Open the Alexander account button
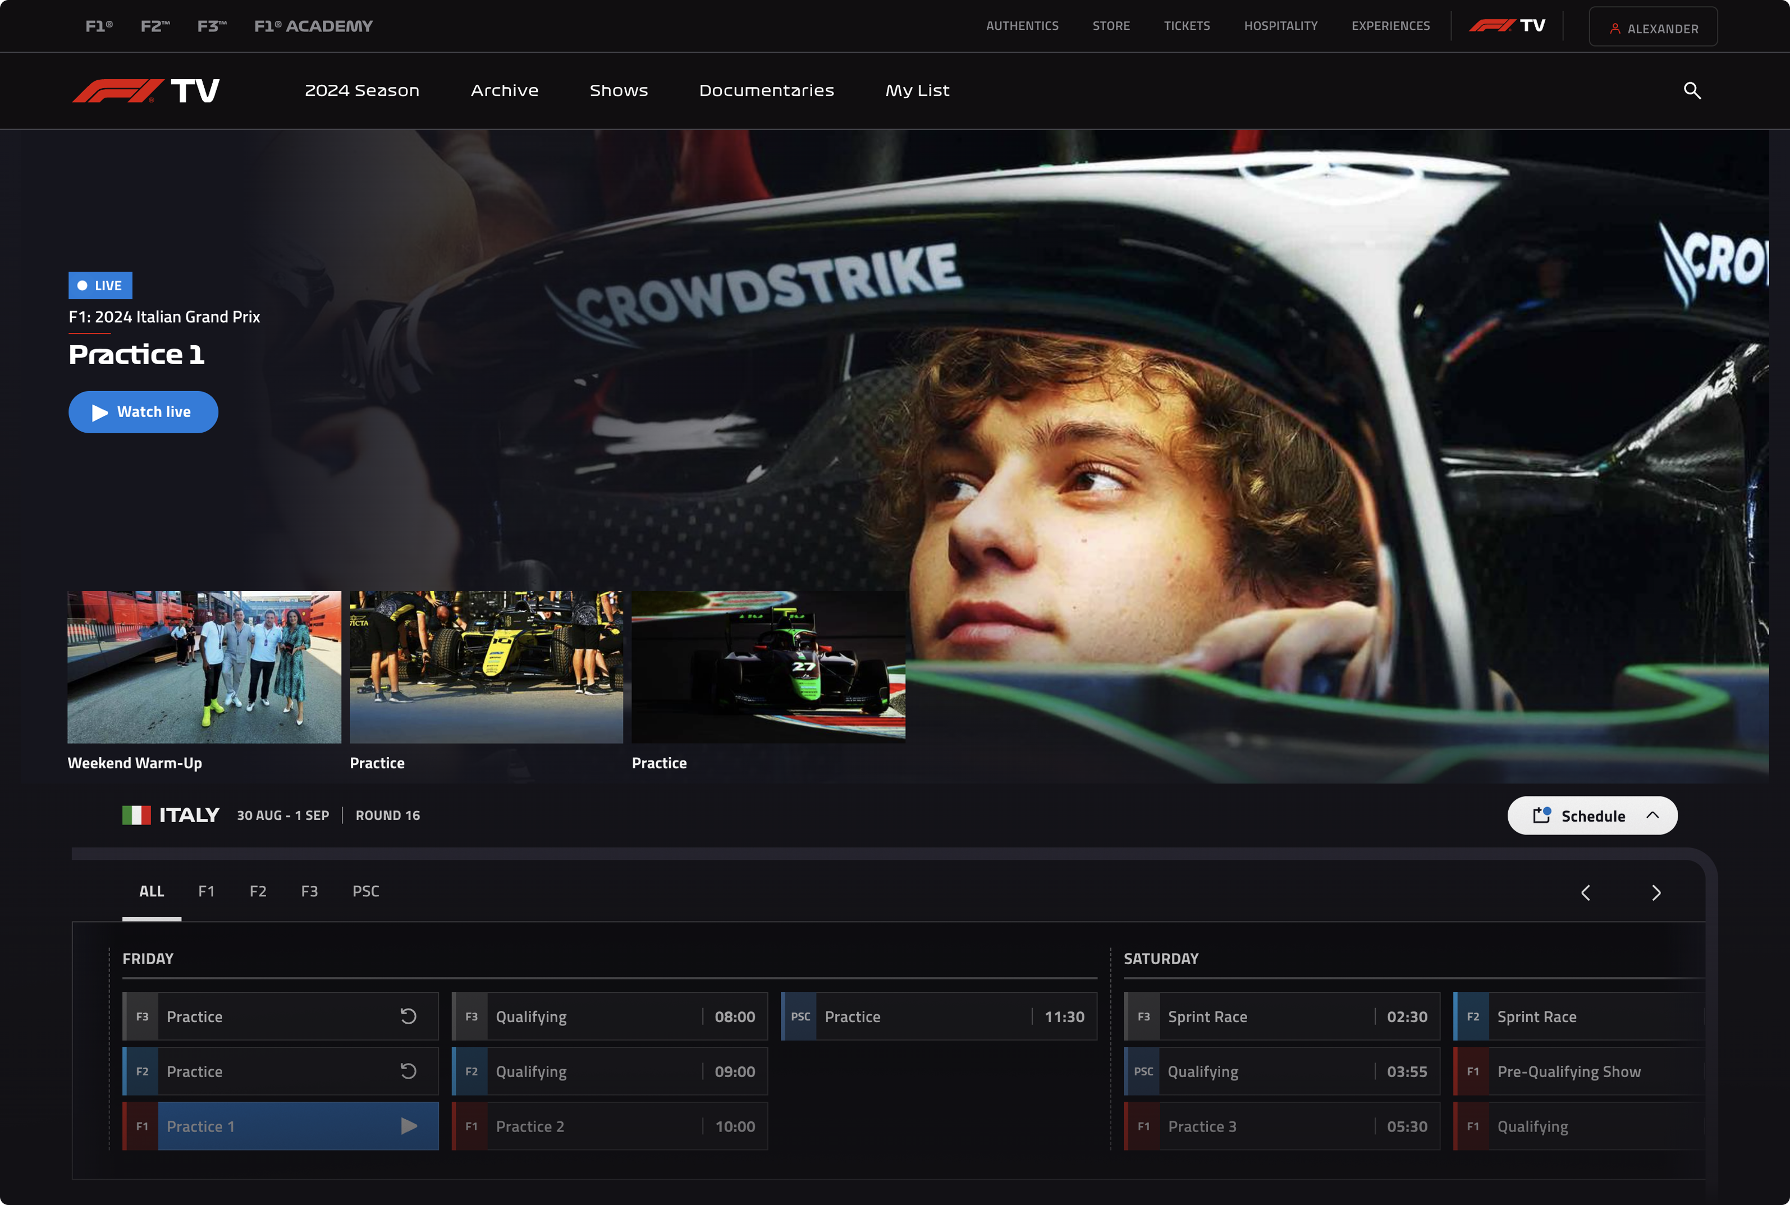The width and height of the screenshot is (1790, 1205). click(x=1653, y=27)
